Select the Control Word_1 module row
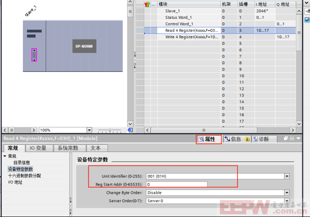 click(220, 24)
